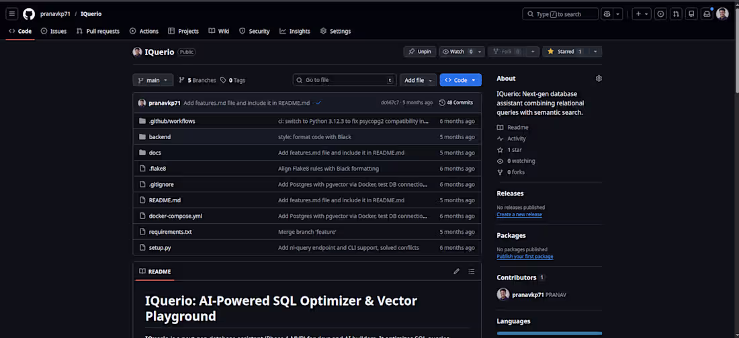Switch to the Issues tab
The height and width of the screenshot is (338, 739).
[54, 31]
